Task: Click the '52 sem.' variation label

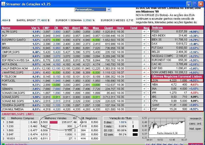Action: pyautogui.click(x=109, y=135)
